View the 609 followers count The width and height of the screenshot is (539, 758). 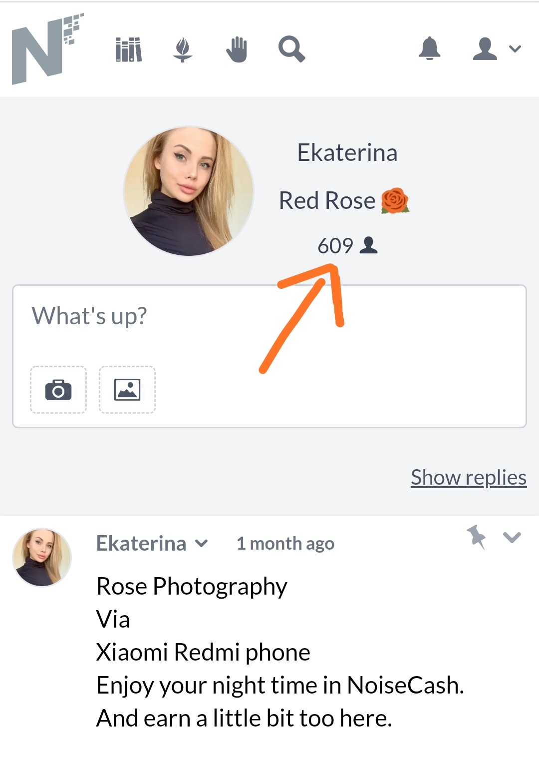click(348, 245)
